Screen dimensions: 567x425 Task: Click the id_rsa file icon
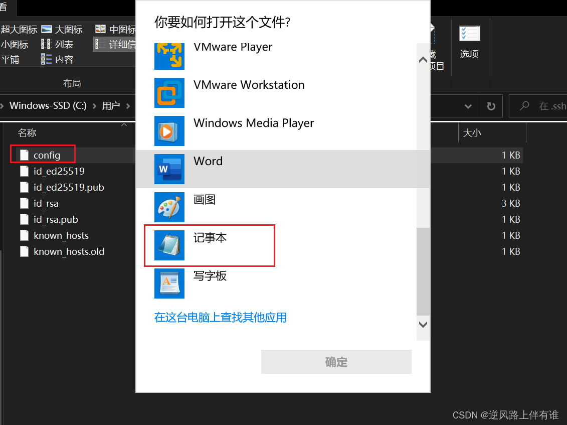(24, 203)
